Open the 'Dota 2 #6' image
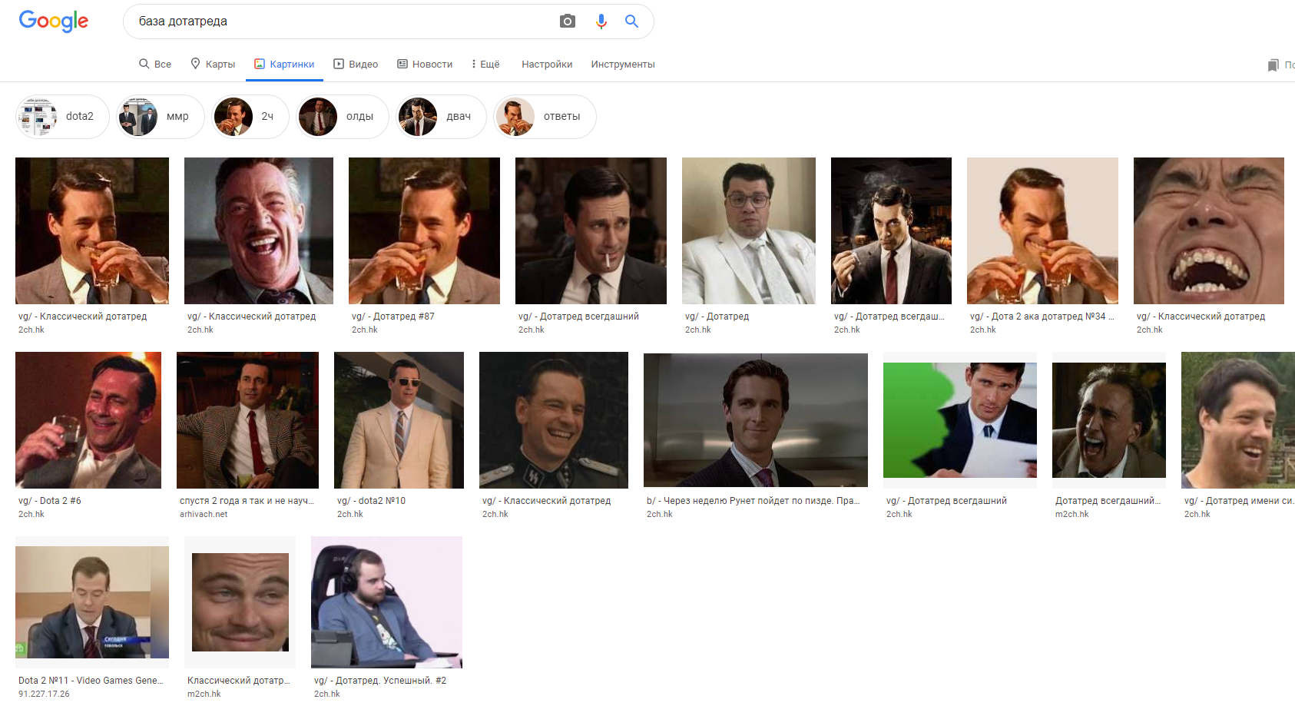The image size is (1295, 716). [x=88, y=420]
